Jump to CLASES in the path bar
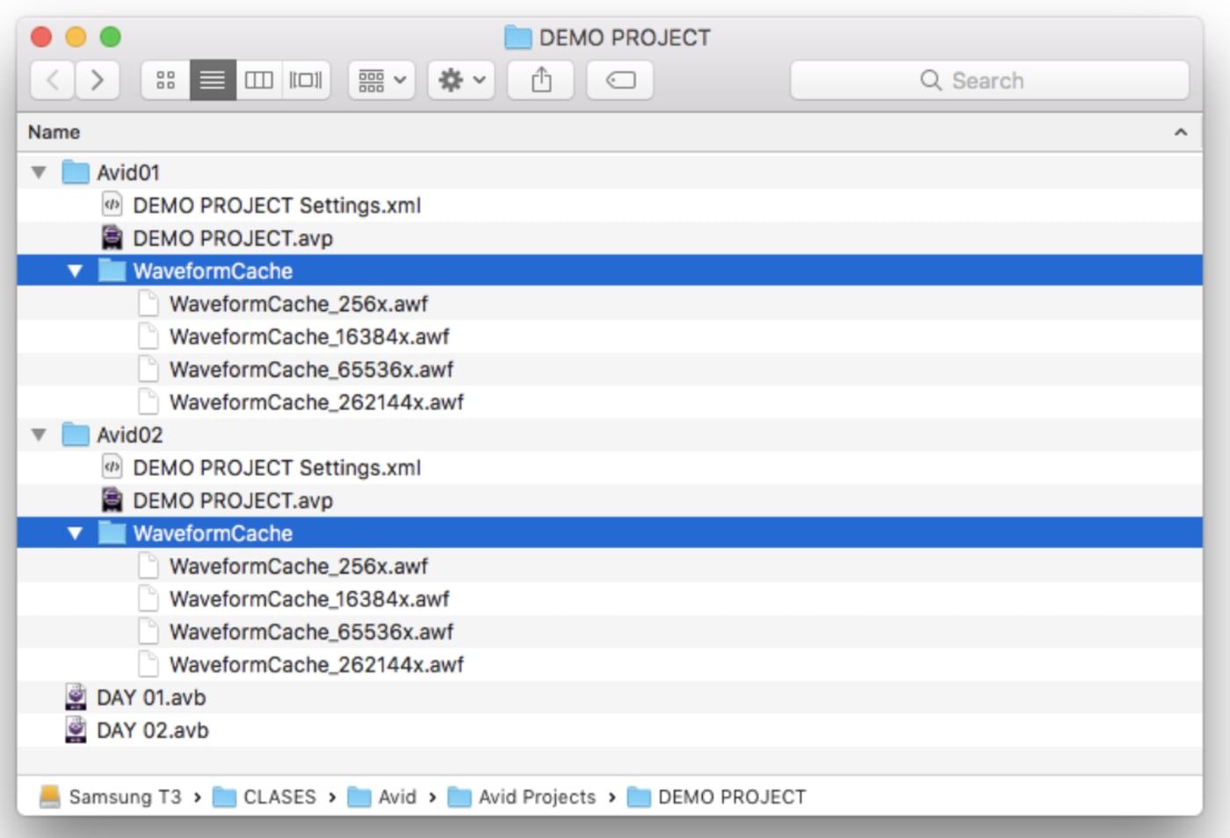 [x=264, y=797]
